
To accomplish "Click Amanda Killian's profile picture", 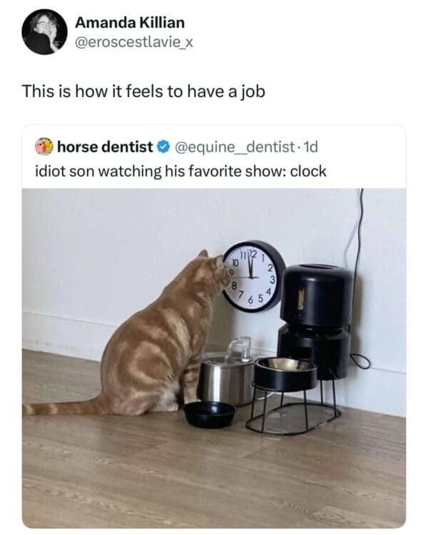I will 44,33.
